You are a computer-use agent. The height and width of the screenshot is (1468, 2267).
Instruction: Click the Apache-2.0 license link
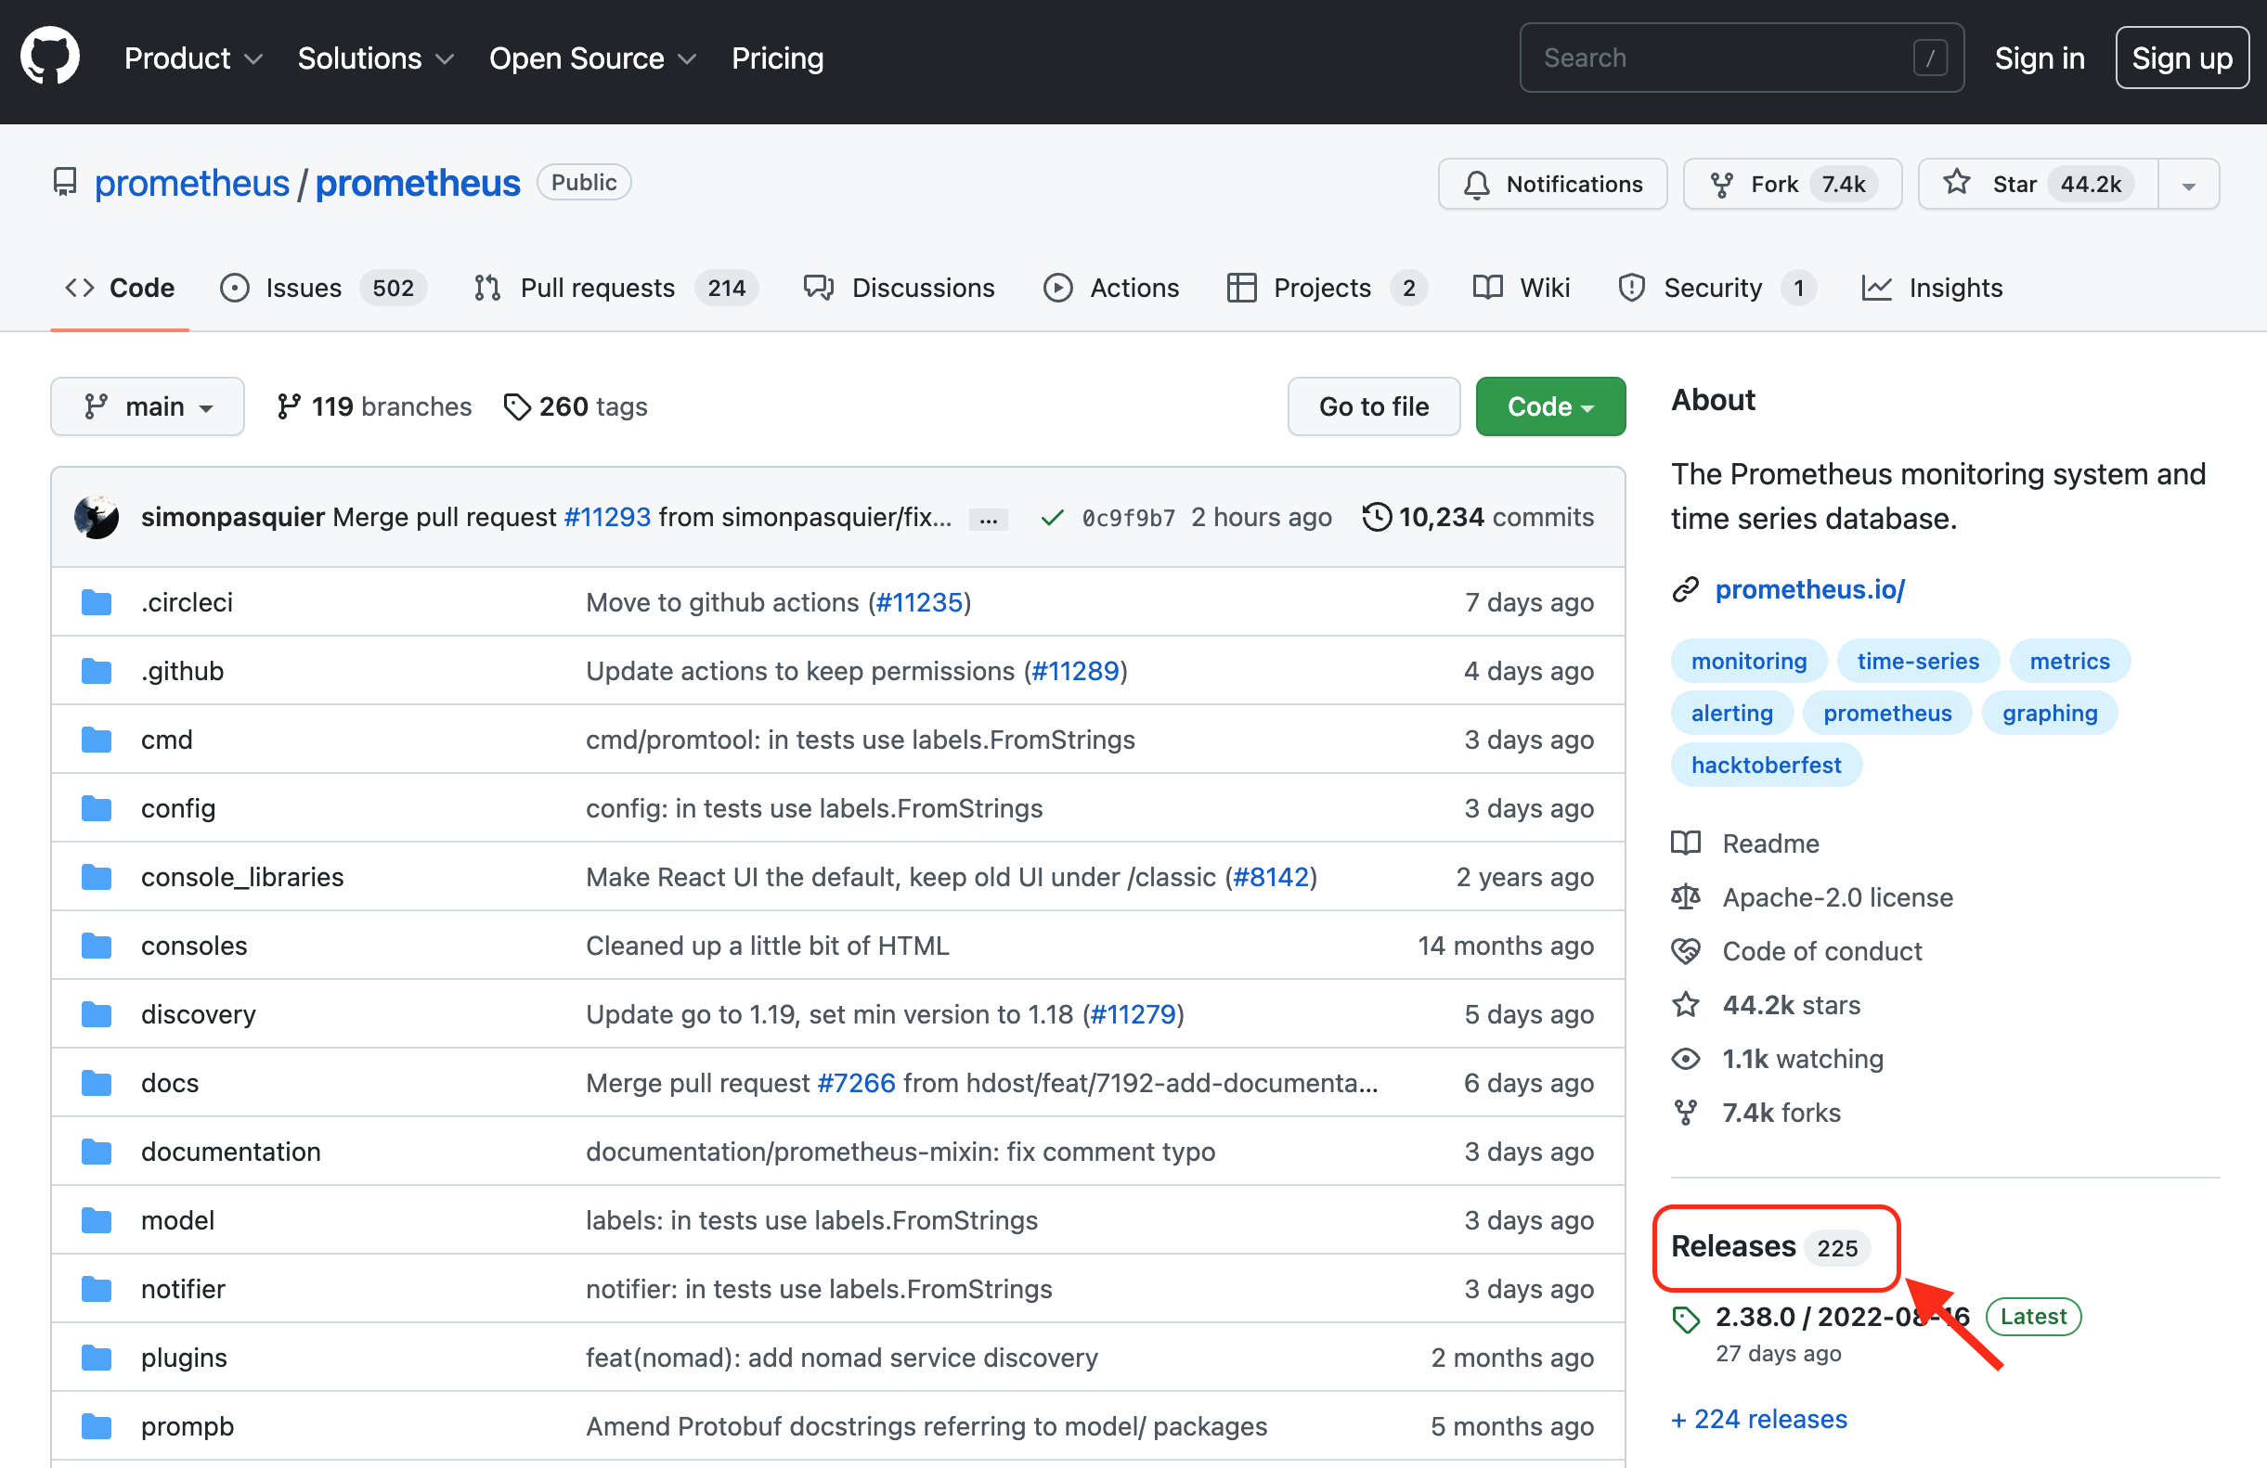click(1837, 896)
